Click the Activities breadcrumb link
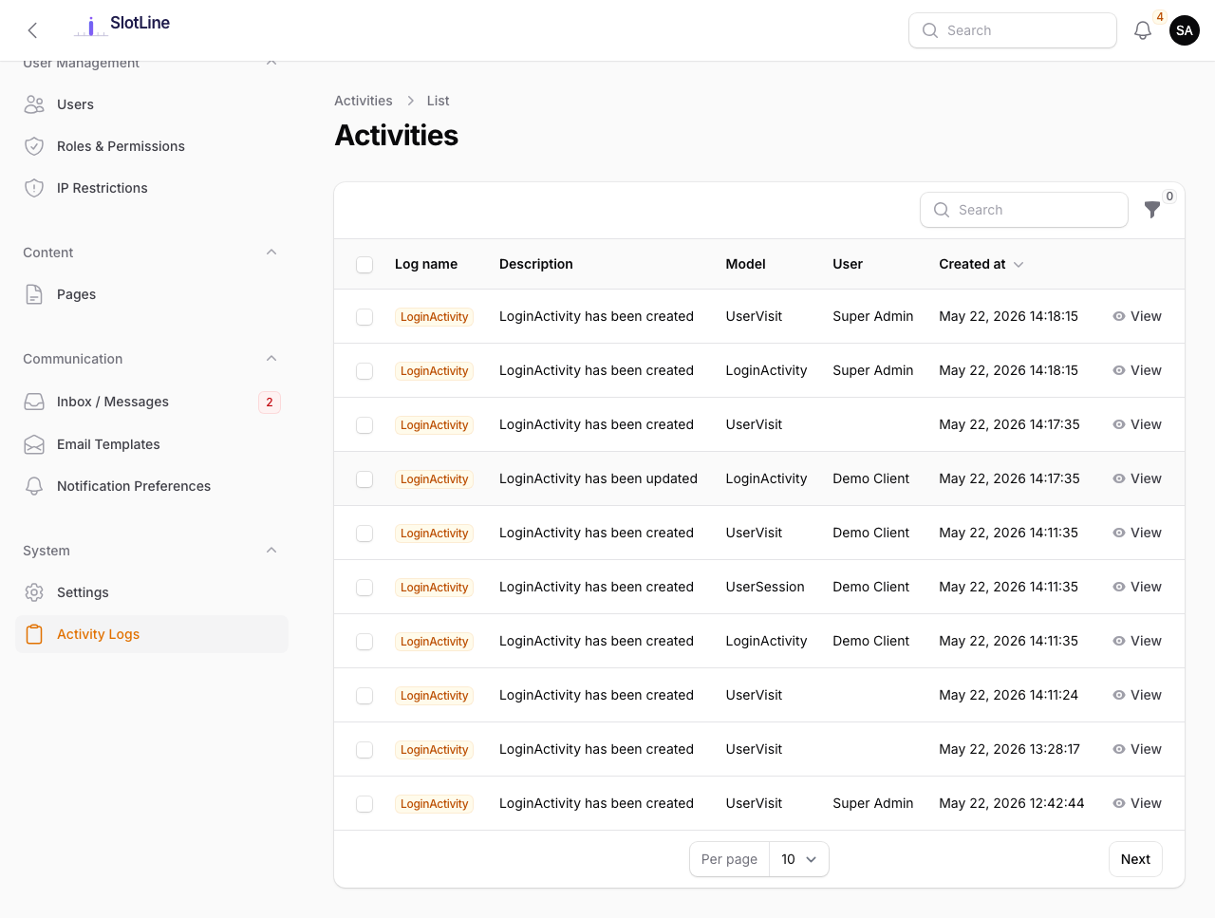Image resolution: width=1215 pixels, height=918 pixels. click(363, 101)
